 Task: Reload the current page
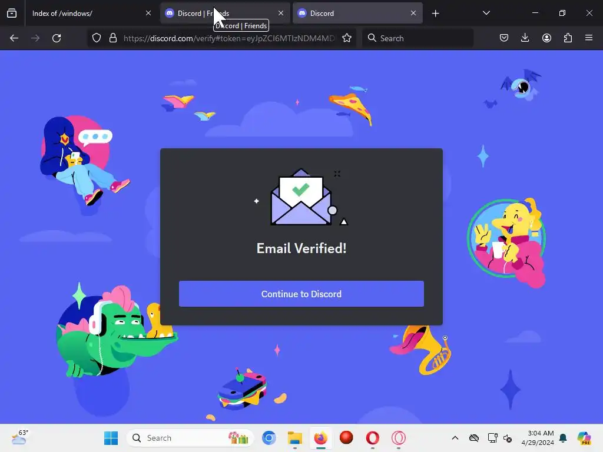point(57,38)
